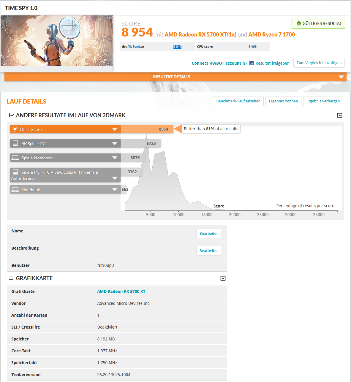The image size is (351, 382).
Task: Click the username Nitr0up3
Action: 105,265
